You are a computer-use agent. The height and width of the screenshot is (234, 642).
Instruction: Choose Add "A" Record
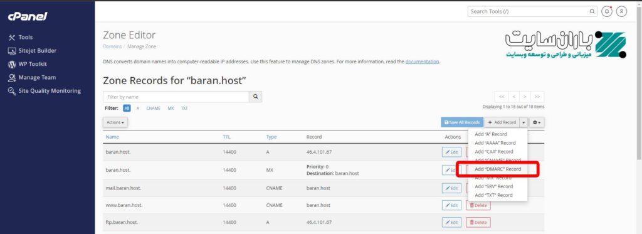click(490, 134)
